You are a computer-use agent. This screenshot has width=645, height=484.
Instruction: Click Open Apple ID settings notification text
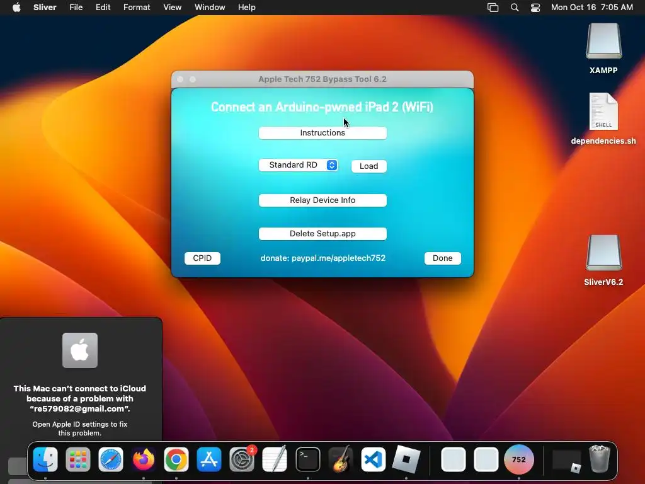[80, 429]
